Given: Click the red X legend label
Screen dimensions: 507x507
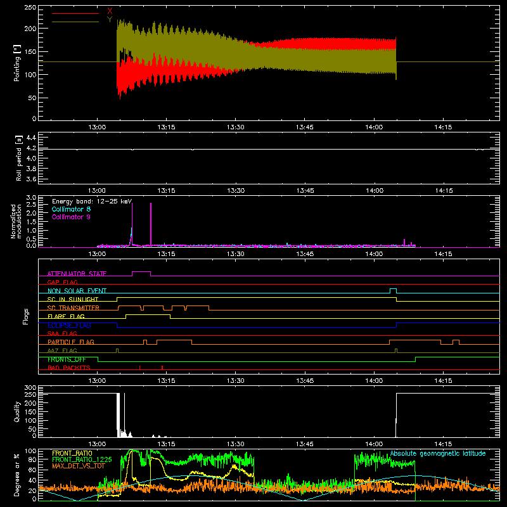Looking at the screenshot, I should click(110, 11).
